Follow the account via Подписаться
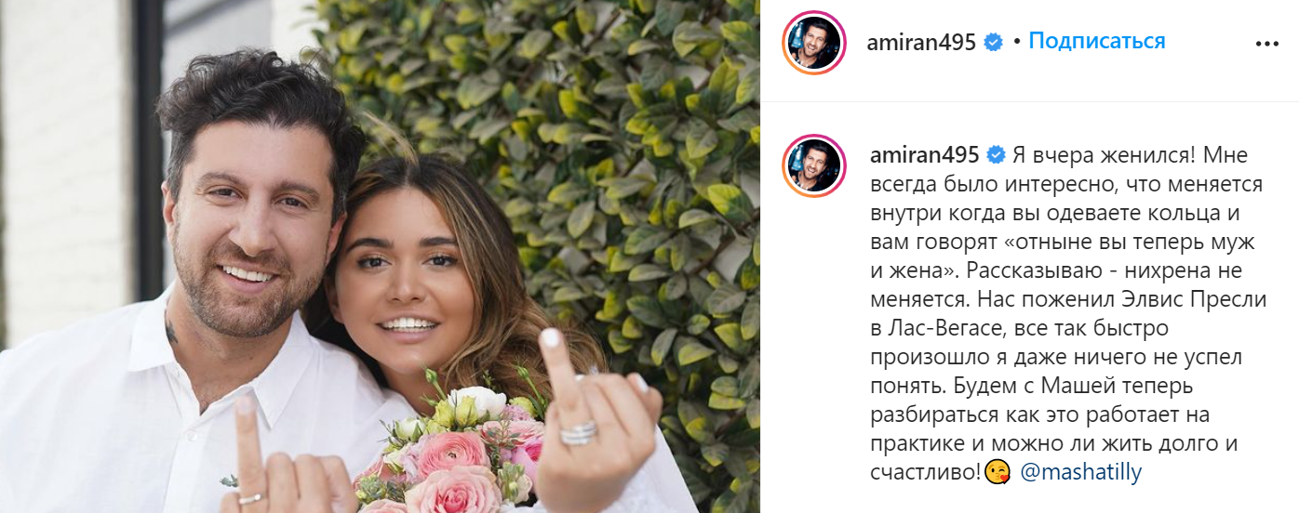 [1097, 42]
